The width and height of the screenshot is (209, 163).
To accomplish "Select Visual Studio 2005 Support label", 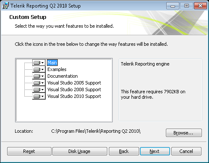I will tap(74, 83).
